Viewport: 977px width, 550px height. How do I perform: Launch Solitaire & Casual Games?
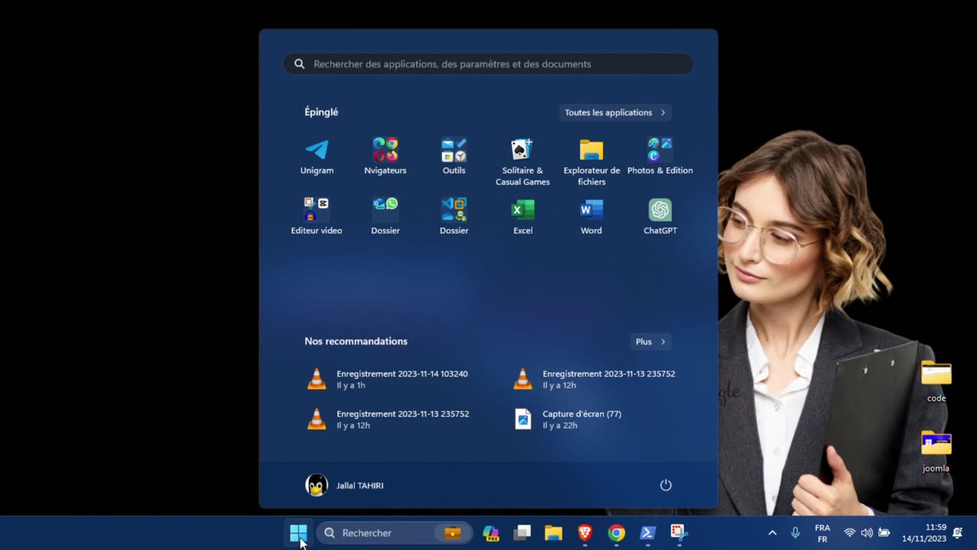click(523, 162)
